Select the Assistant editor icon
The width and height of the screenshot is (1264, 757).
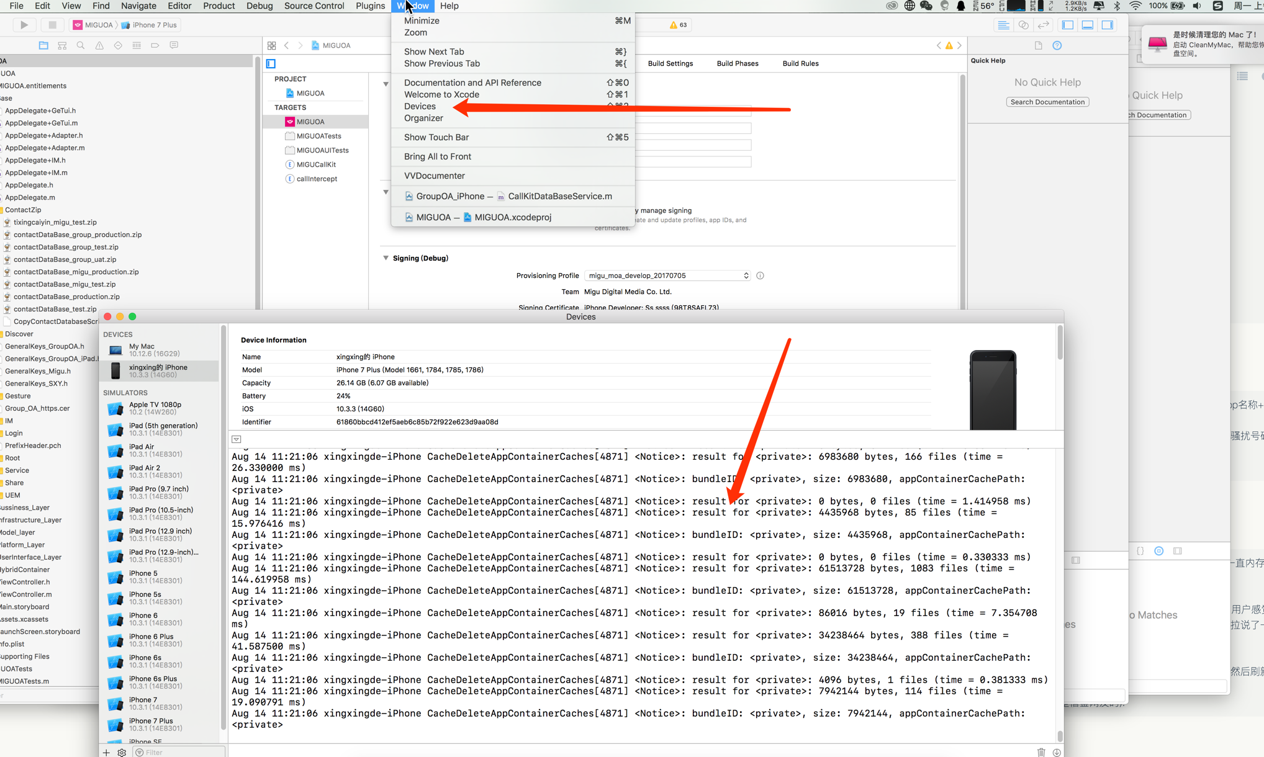click(x=1023, y=25)
